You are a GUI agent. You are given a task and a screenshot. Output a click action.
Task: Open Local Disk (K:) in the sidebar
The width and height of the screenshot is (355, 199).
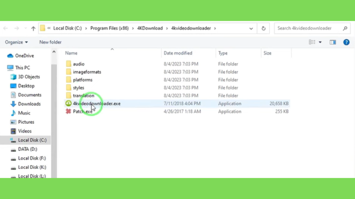[x=32, y=167]
